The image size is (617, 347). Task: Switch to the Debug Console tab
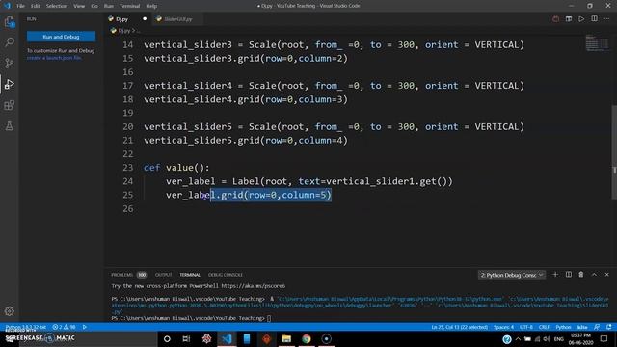pos(226,275)
